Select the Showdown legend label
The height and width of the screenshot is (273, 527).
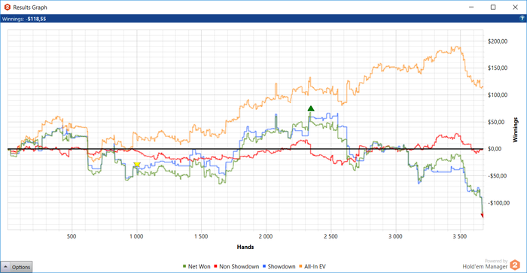pyautogui.click(x=282, y=267)
